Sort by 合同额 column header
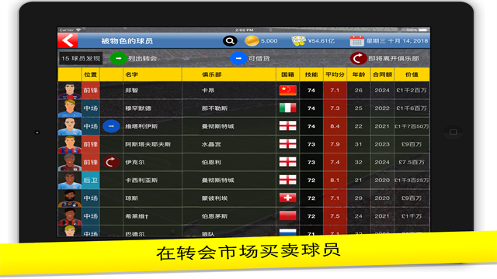This screenshot has width=497, height=279. (382, 74)
